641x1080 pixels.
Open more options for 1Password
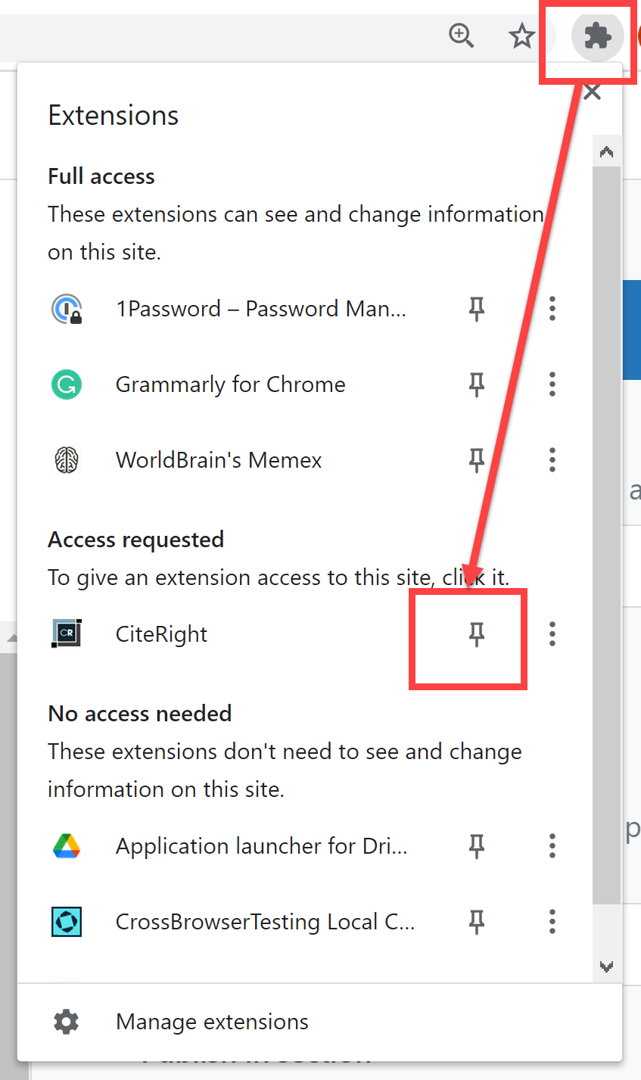click(x=552, y=309)
